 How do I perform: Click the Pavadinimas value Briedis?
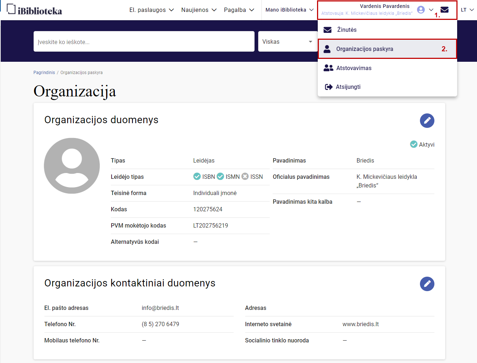click(x=365, y=161)
